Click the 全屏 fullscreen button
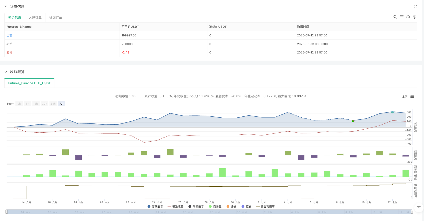424x221 pixels. pos(405,96)
